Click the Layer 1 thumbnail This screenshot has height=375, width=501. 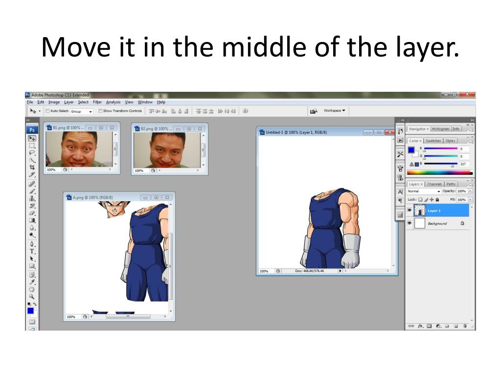419,210
